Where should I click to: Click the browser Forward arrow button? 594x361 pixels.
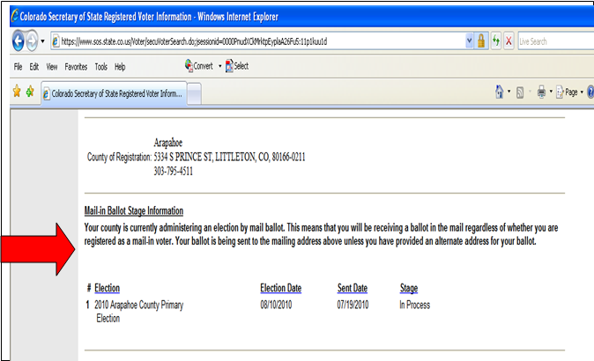(x=32, y=41)
